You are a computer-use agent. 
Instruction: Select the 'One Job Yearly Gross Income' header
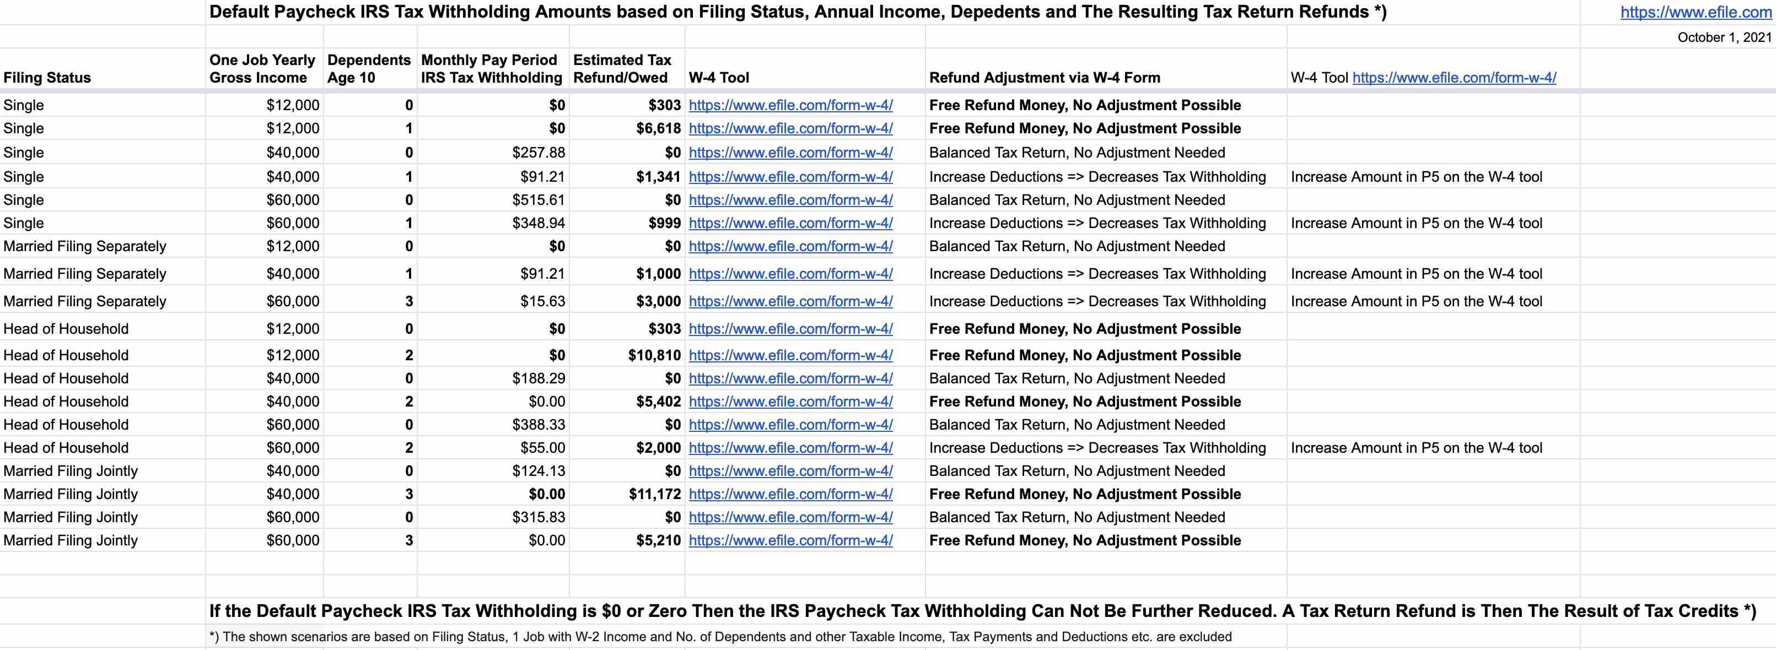tap(264, 69)
